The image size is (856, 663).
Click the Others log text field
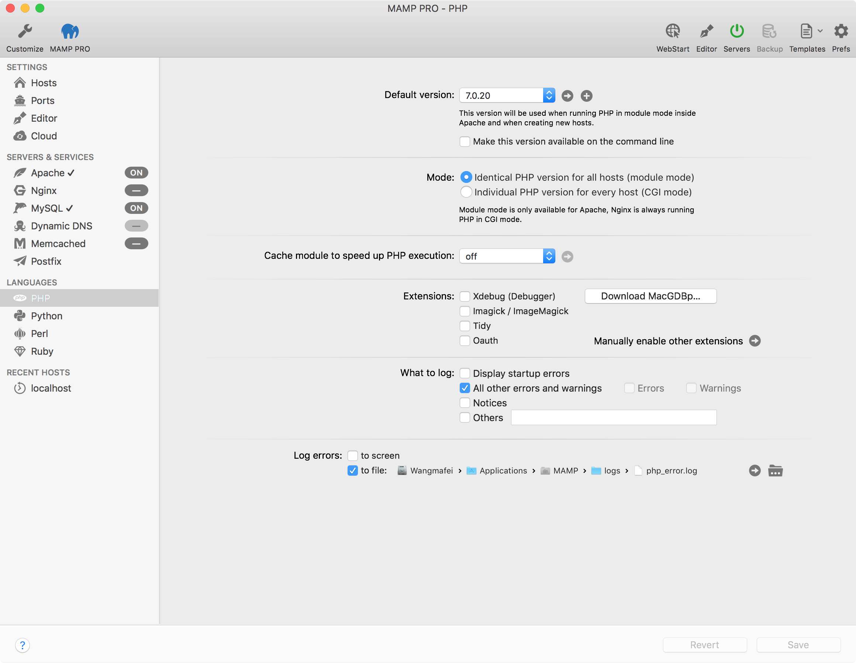click(x=613, y=417)
